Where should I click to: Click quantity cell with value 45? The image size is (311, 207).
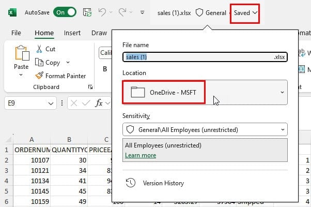[69, 191]
